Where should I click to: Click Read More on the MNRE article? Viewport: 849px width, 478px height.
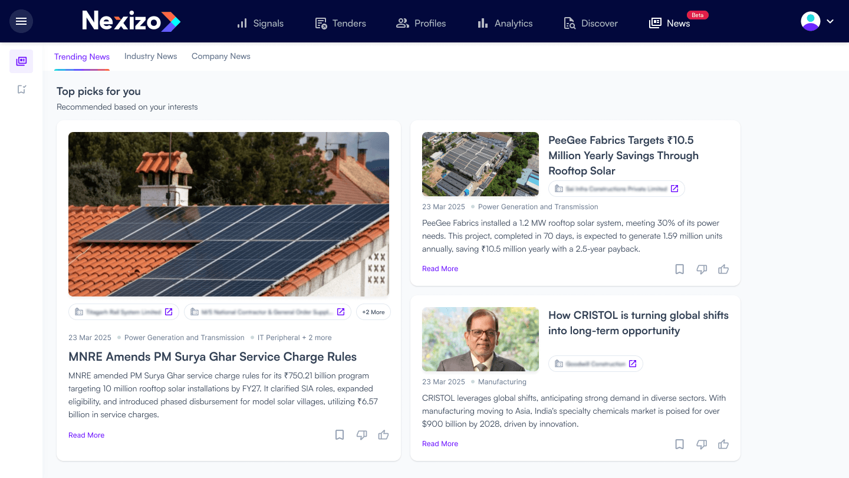(86, 435)
